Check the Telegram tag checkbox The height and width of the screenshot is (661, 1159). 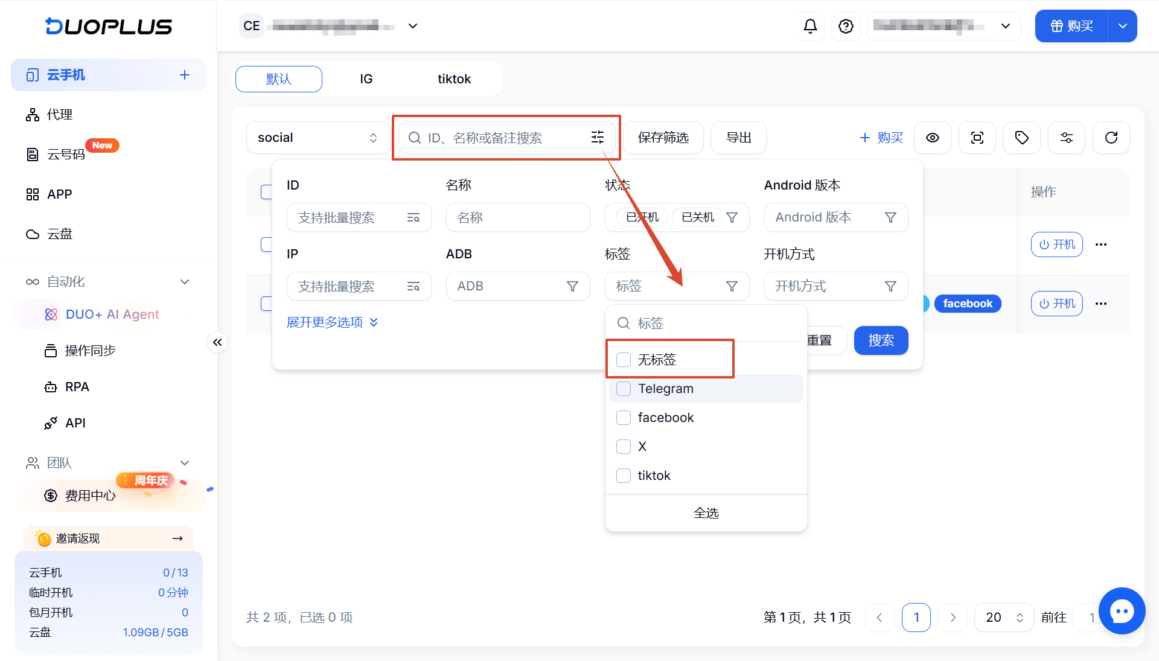pyautogui.click(x=624, y=389)
